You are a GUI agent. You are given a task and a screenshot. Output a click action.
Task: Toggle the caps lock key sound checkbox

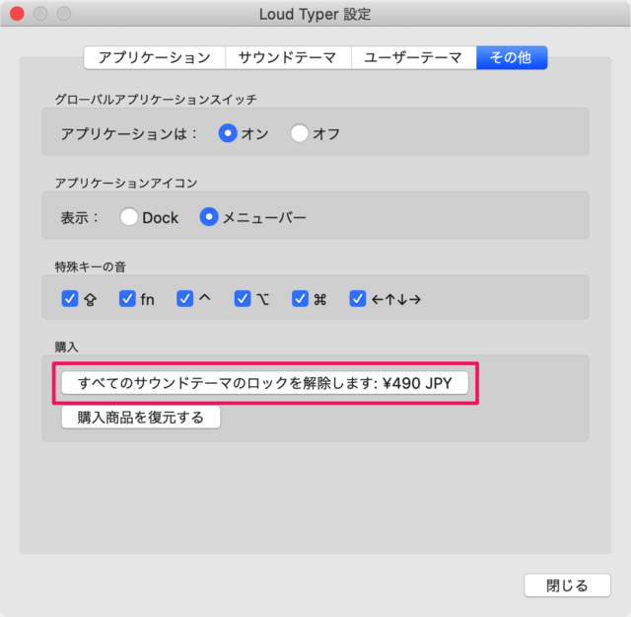click(x=70, y=299)
